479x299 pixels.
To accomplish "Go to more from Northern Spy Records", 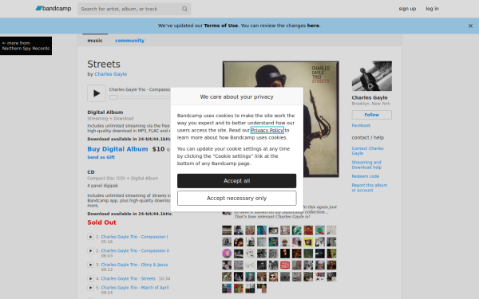I will (x=26, y=45).
